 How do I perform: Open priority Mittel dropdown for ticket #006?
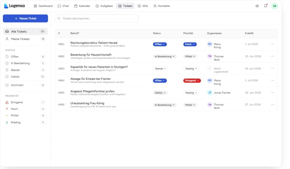tap(190, 105)
